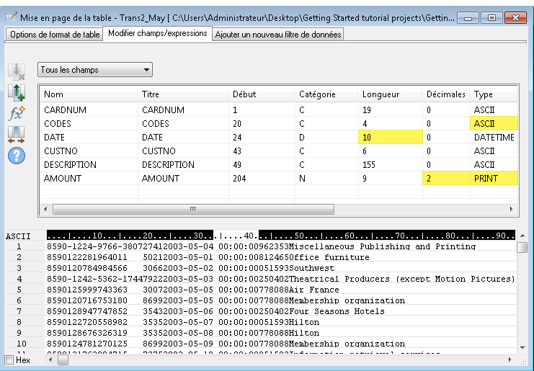The height and width of the screenshot is (371, 534).
Task: Open the fx expression builder
Action: pos(16,113)
